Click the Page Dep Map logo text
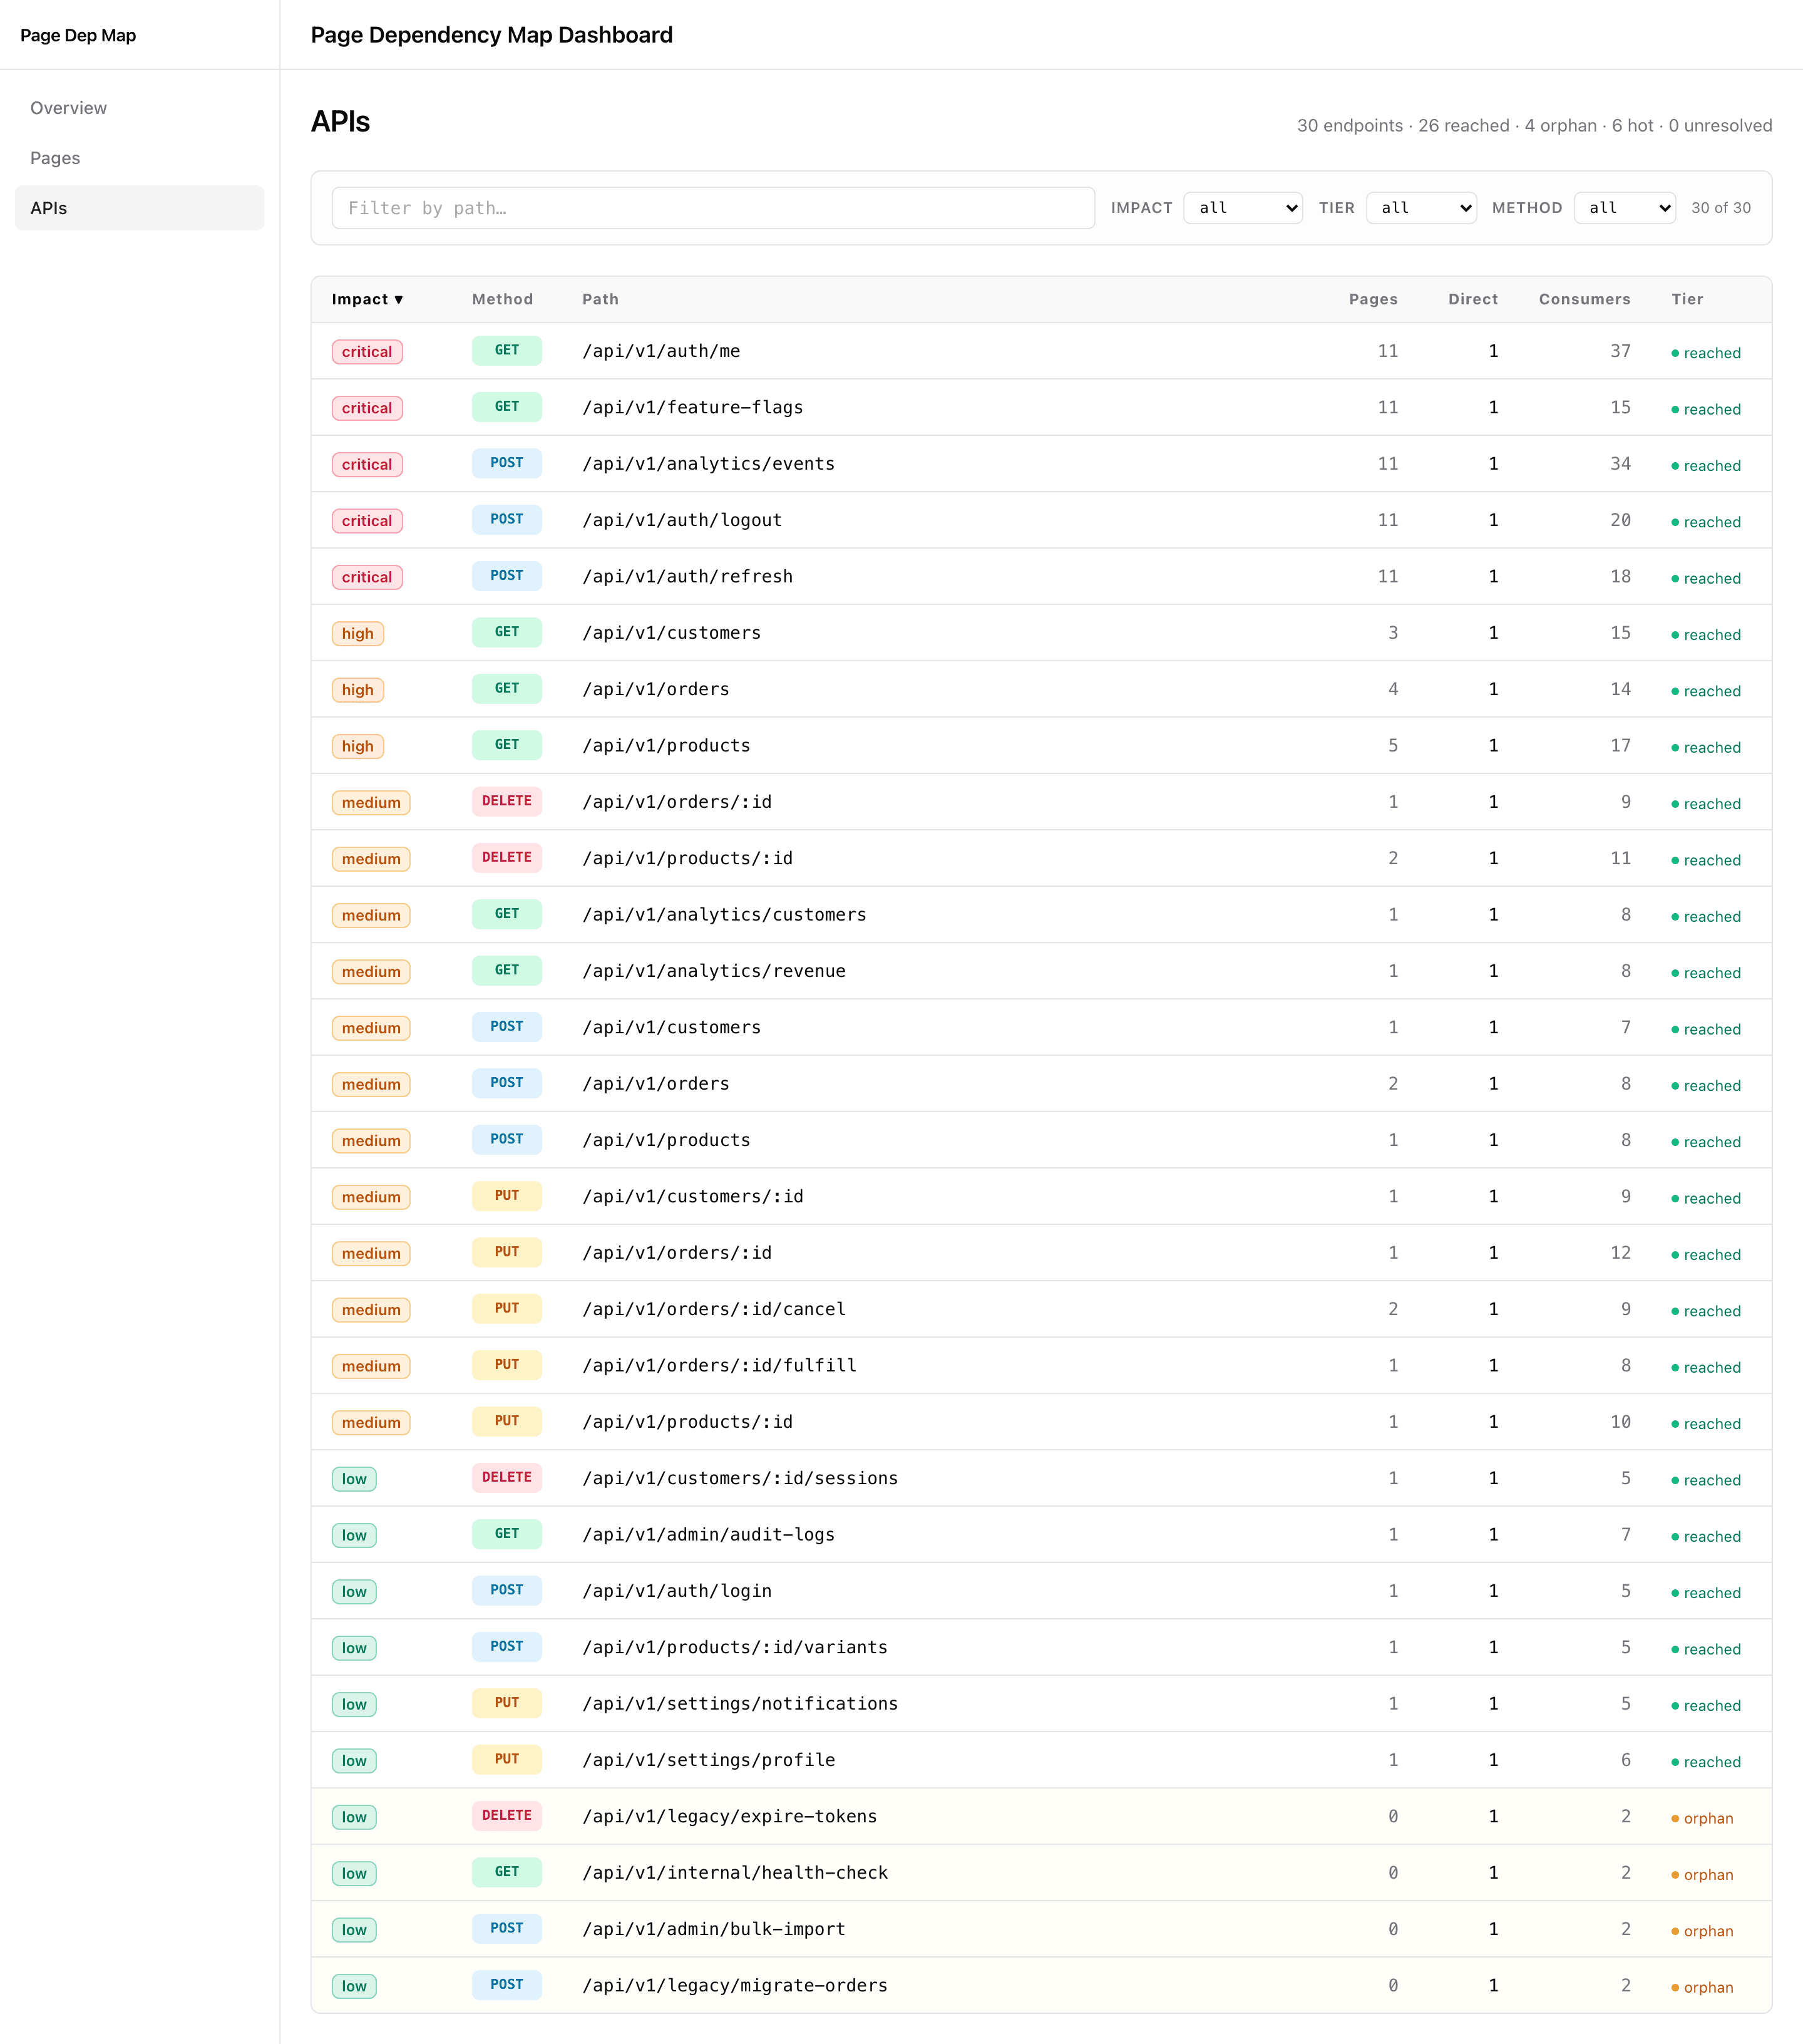Screen dimensions: 1803x2044 78,35
